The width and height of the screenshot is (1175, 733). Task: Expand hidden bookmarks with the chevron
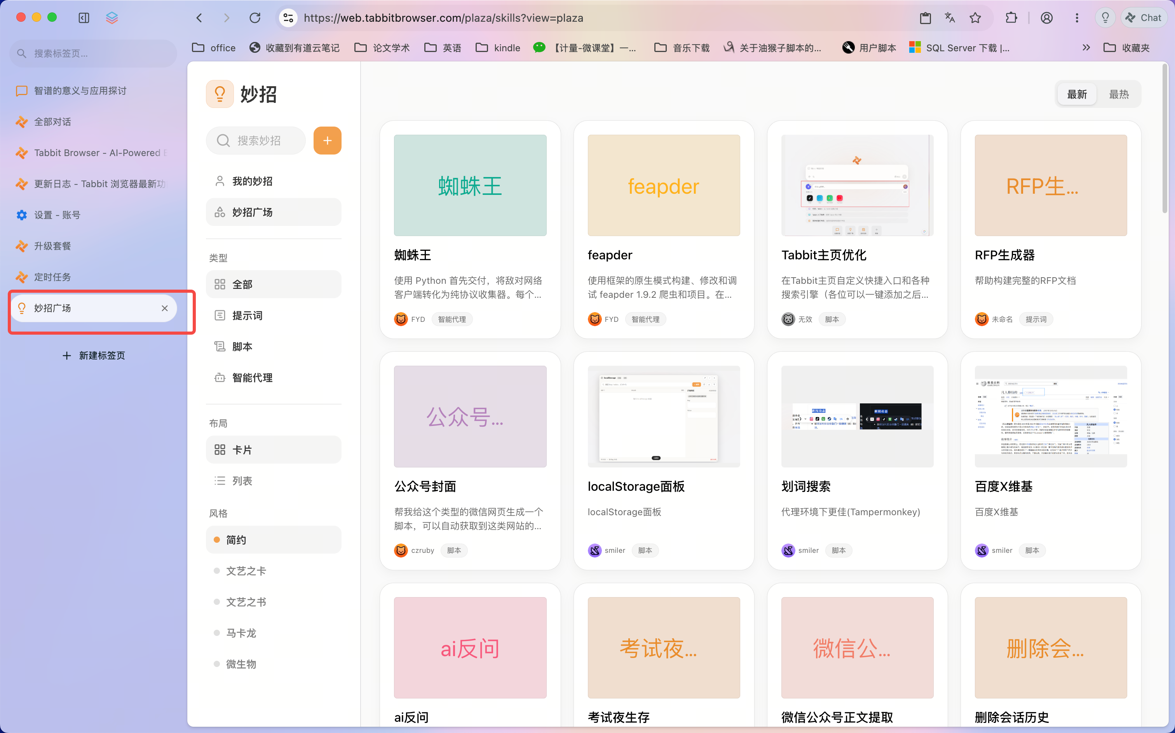(x=1086, y=47)
